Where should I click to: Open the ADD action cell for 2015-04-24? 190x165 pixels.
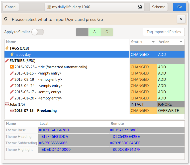tap(171, 85)
